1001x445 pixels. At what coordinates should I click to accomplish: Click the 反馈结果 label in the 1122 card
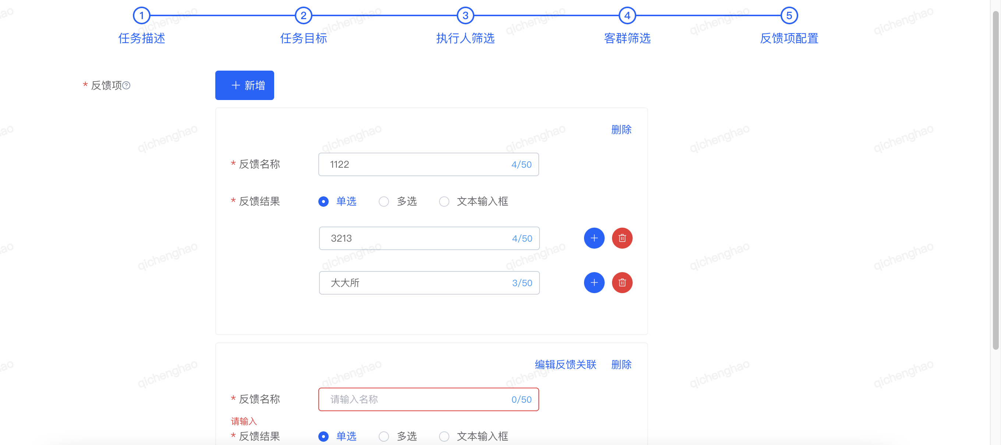259,202
